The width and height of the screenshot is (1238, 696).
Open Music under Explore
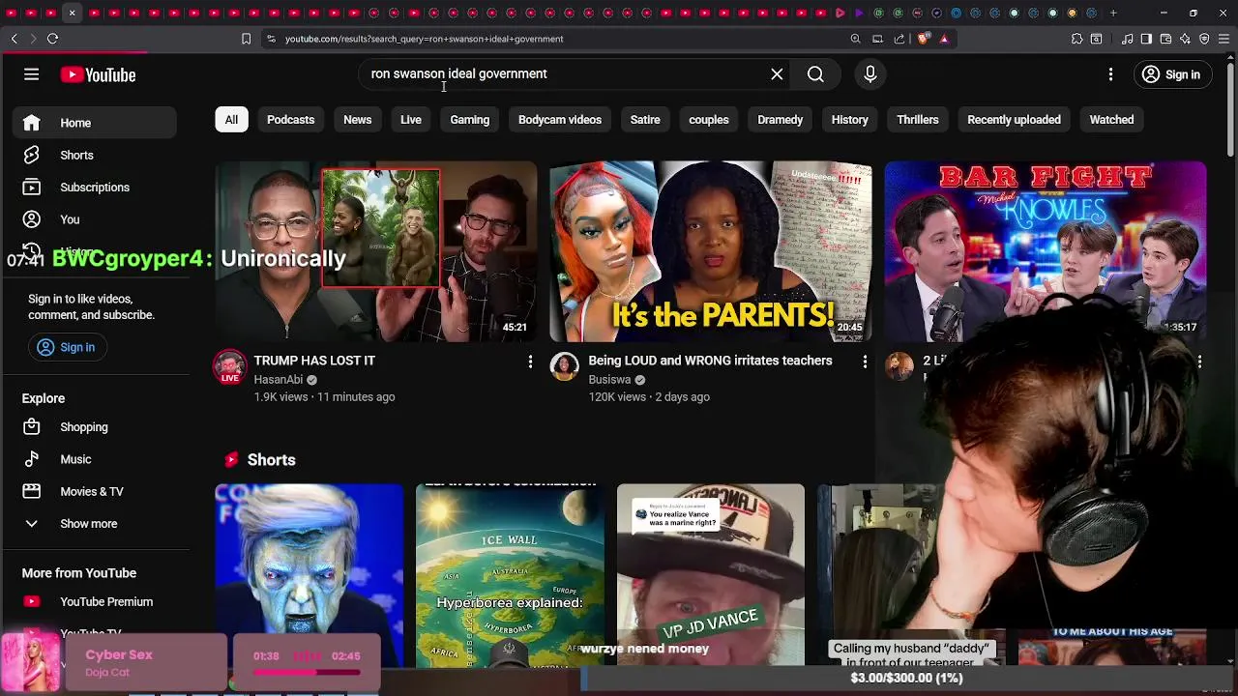(95, 459)
